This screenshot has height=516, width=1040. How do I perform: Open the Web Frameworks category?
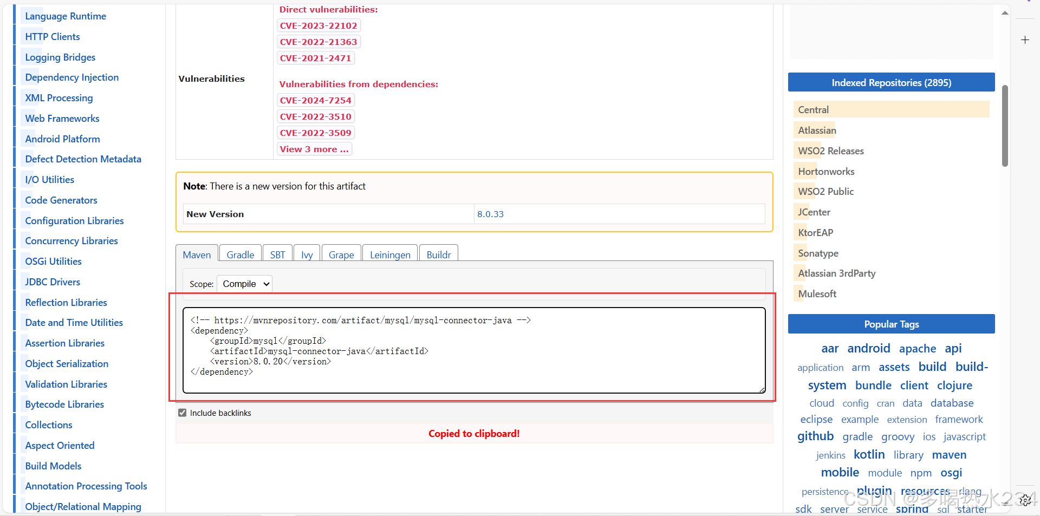pyautogui.click(x=62, y=118)
